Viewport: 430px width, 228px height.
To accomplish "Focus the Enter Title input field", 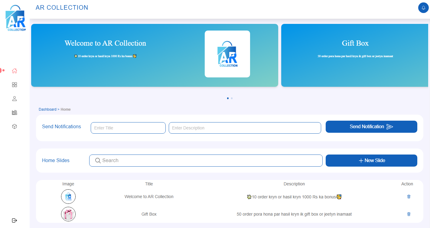I will click(x=128, y=128).
